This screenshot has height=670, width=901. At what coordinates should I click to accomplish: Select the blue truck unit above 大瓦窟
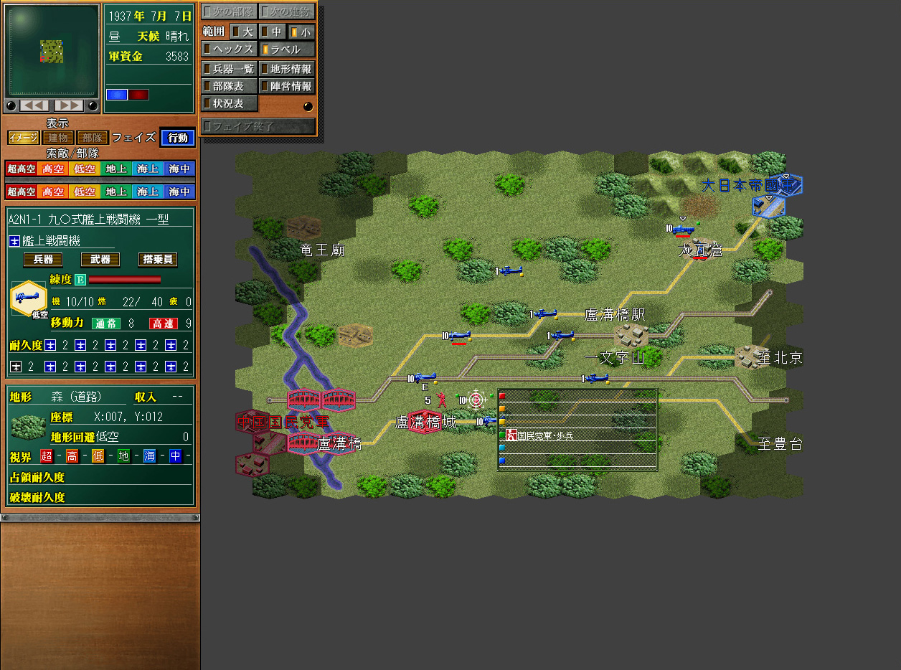682,229
